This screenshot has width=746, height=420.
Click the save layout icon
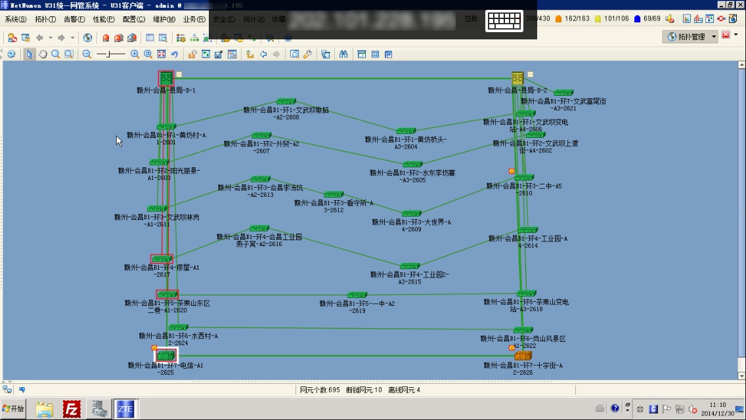[219, 54]
